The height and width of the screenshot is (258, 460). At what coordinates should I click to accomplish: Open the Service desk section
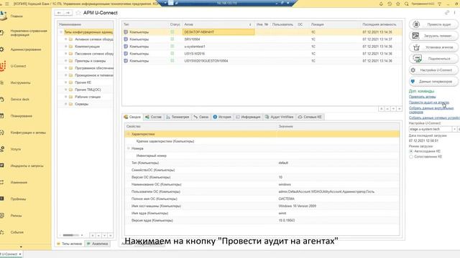click(x=19, y=100)
